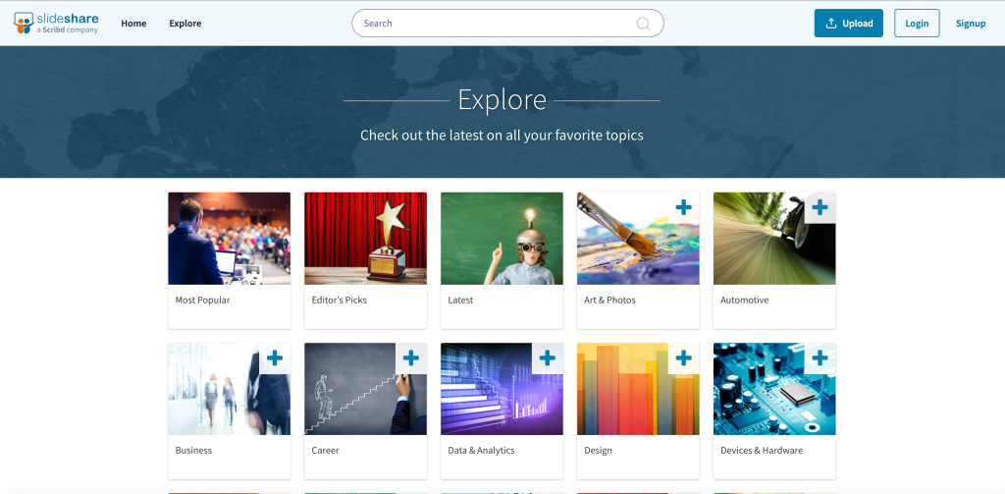Image resolution: width=1005 pixels, height=494 pixels.
Task: Follow Devices & Hardware with plus icon
Action: coord(820,358)
